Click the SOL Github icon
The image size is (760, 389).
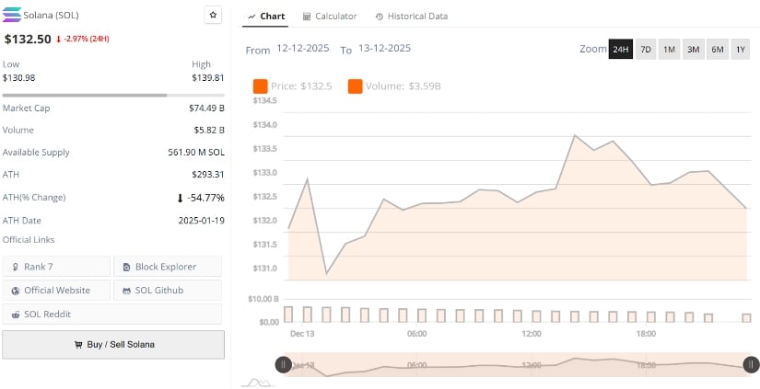tap(127, 291)
